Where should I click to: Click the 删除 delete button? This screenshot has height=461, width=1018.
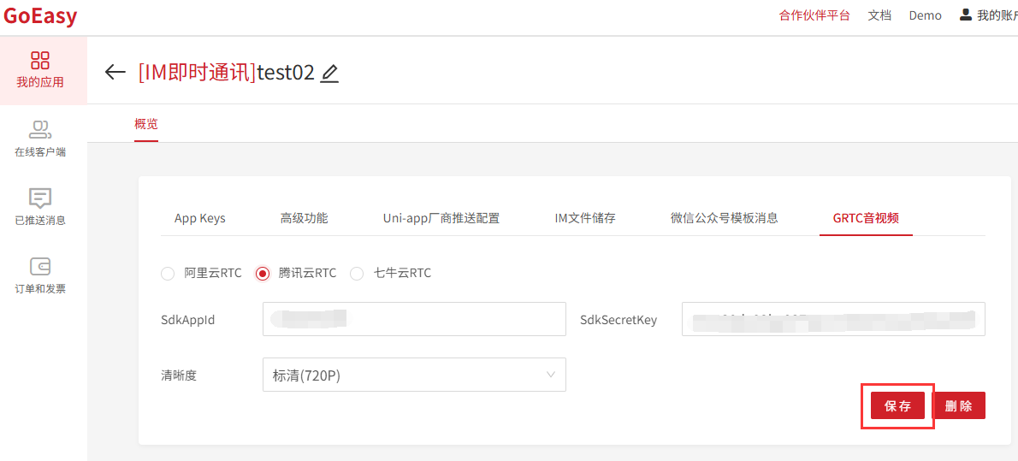[x=959, y=405]
